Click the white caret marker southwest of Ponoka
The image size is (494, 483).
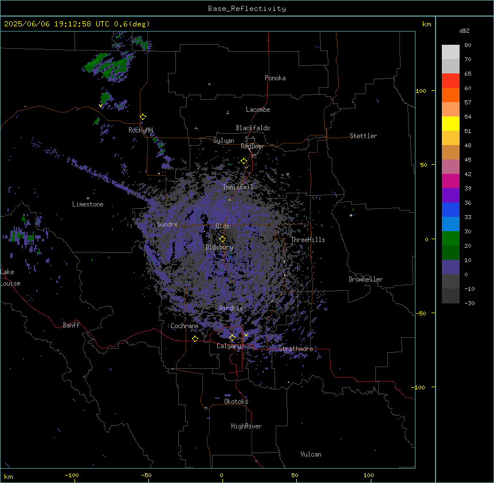coord(209,84)
